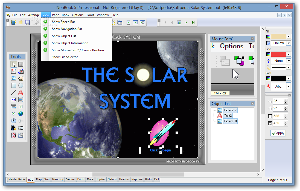Select the Flash player tool
The image size is (300, 191).
pos(14,135)
